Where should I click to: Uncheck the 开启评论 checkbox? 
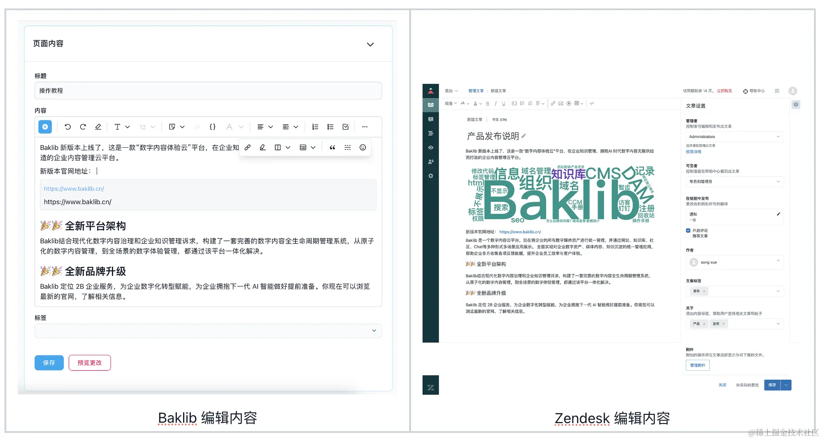click(x=688, y=231)
